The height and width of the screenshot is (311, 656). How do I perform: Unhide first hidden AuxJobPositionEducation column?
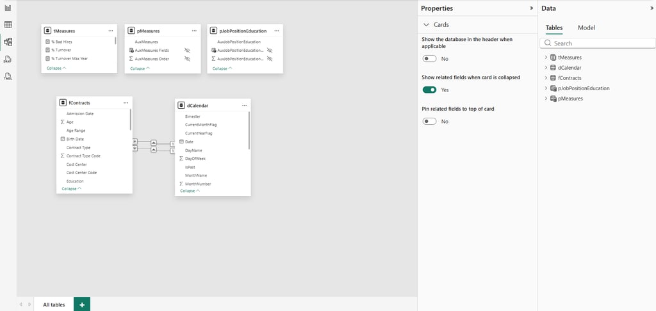pos(270,50)
